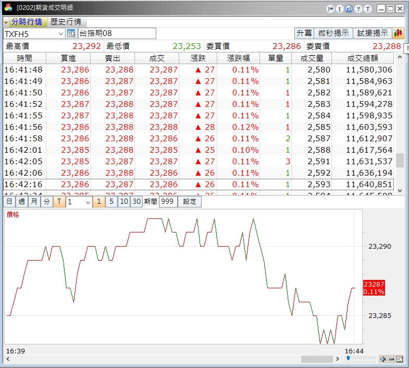
Task: Click the add-window icon in title bar
Action: click(x=349, y=9)
